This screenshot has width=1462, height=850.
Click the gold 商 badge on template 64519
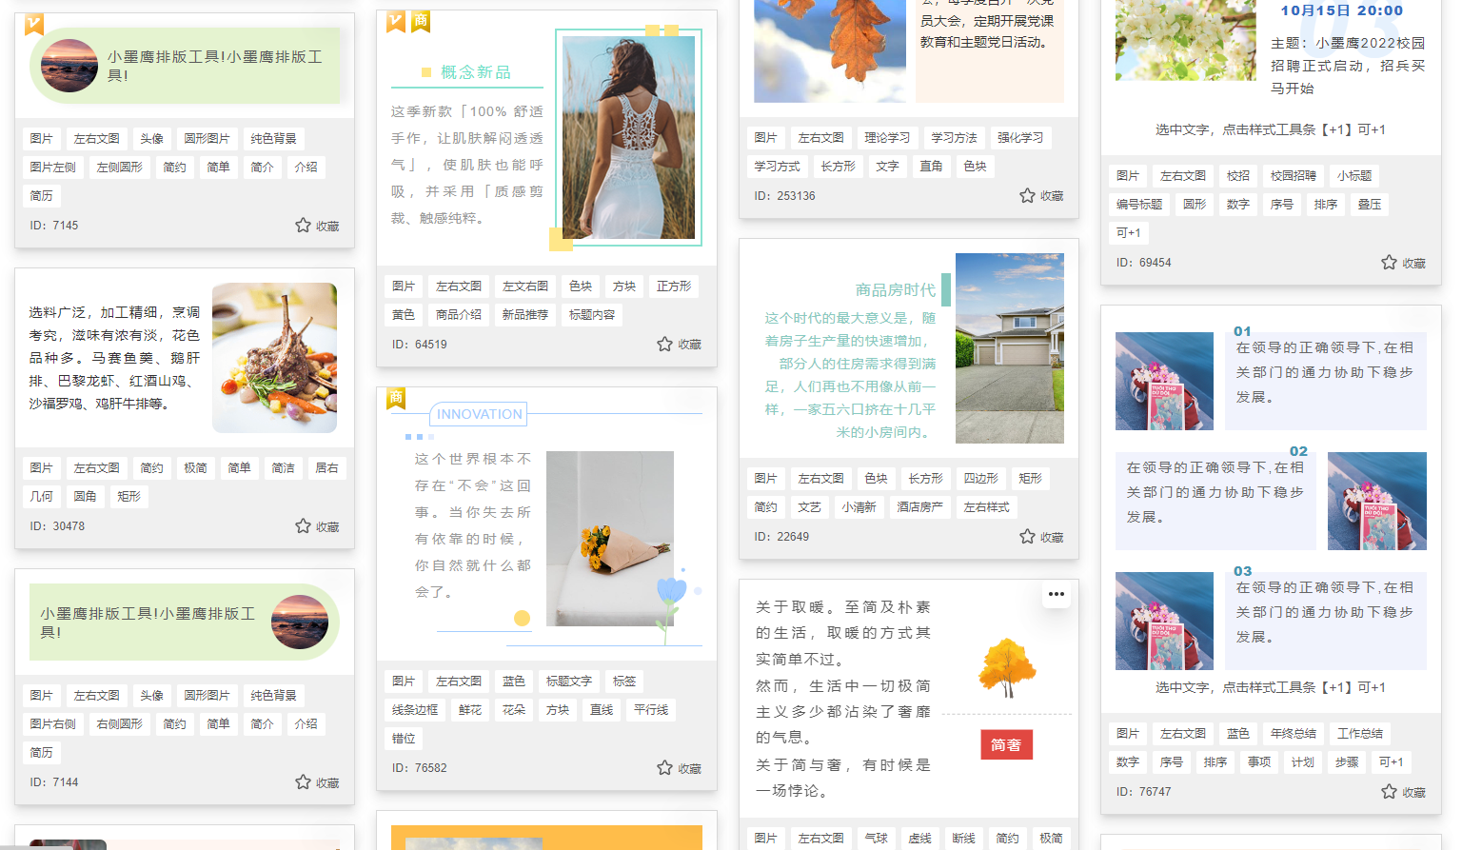420,20
